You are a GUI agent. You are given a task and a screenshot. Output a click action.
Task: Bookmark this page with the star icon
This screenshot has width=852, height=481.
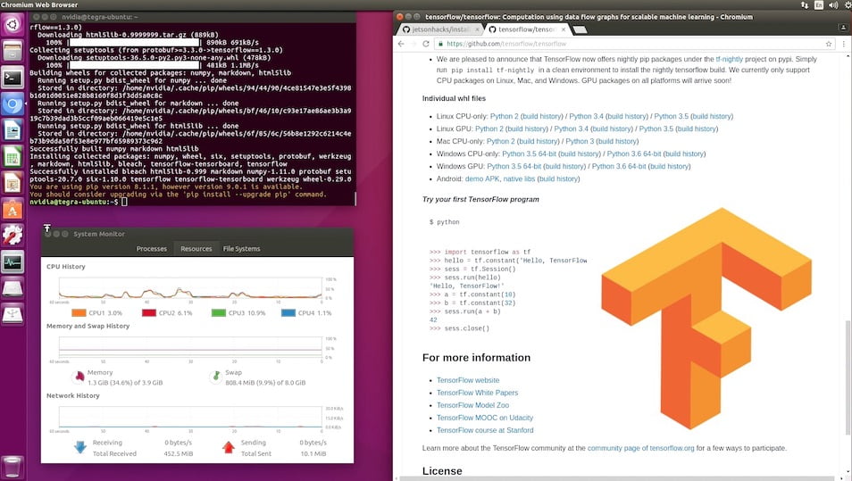tap(829, 44)
